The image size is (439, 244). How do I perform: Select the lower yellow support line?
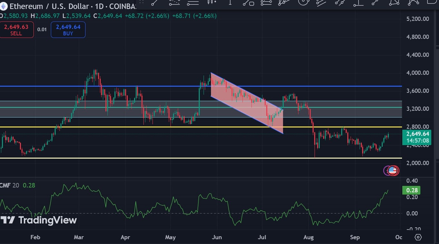(193, 158)
